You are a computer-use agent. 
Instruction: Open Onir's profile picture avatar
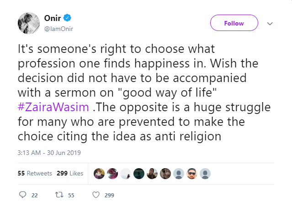click(x=28, y=23)
